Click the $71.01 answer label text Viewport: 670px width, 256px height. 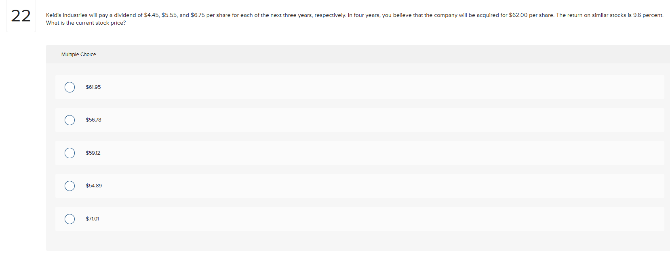pyautogui.click(x=92, y=219)
